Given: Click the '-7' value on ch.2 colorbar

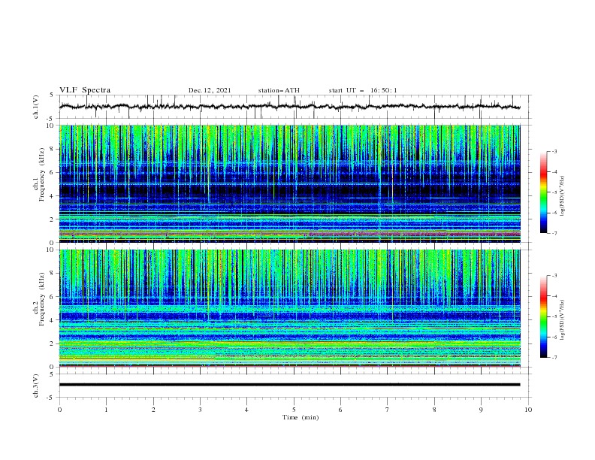Looking at the screenshot, I should 554,358.
